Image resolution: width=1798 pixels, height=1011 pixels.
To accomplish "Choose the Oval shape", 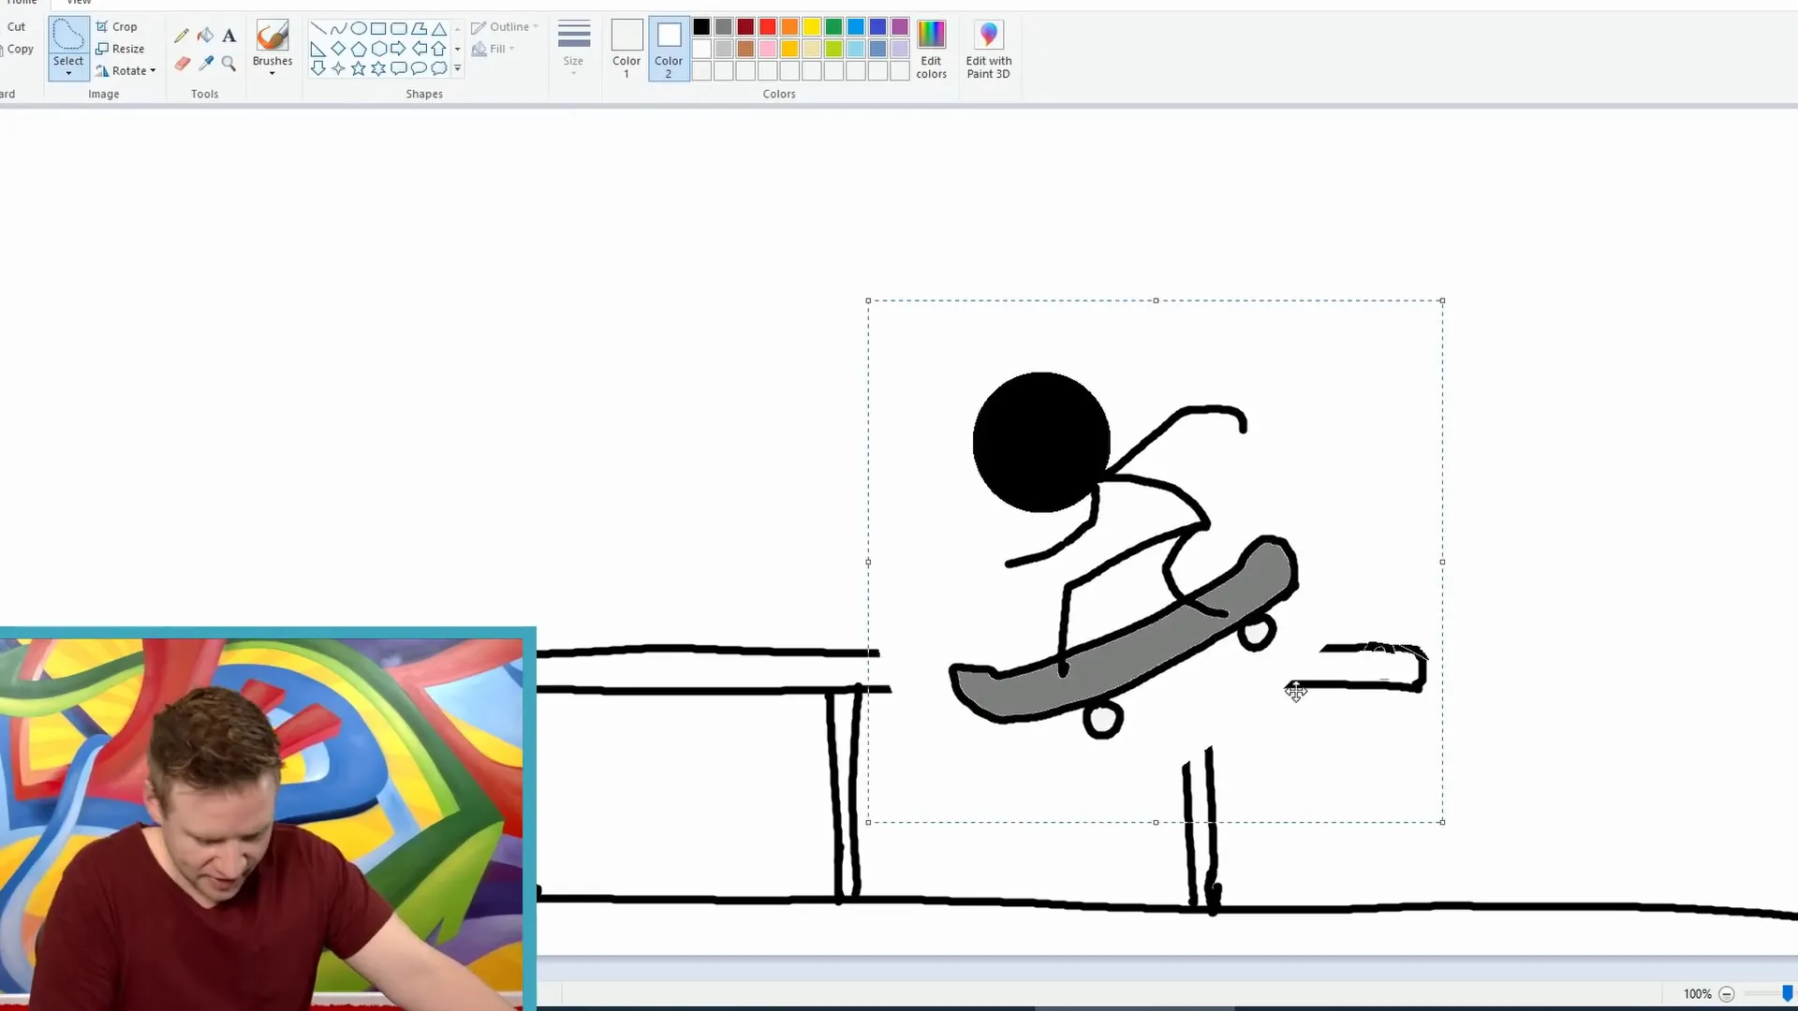I will pos(359,28).
